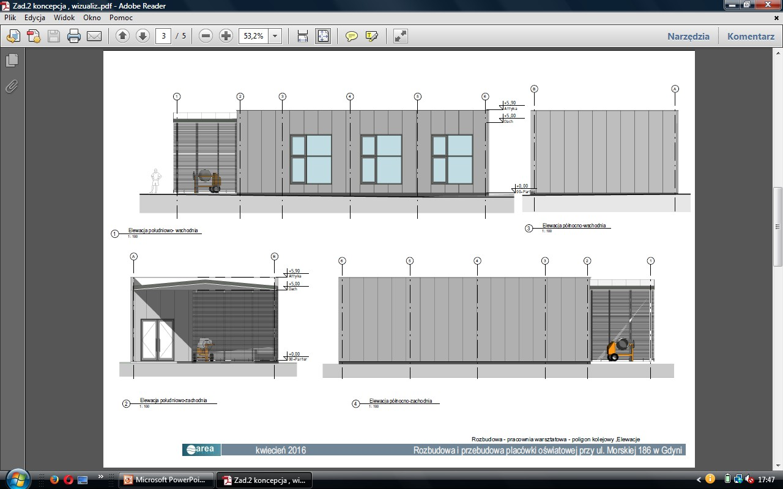
Task: Click the page number input field
Action: point(163,36)
